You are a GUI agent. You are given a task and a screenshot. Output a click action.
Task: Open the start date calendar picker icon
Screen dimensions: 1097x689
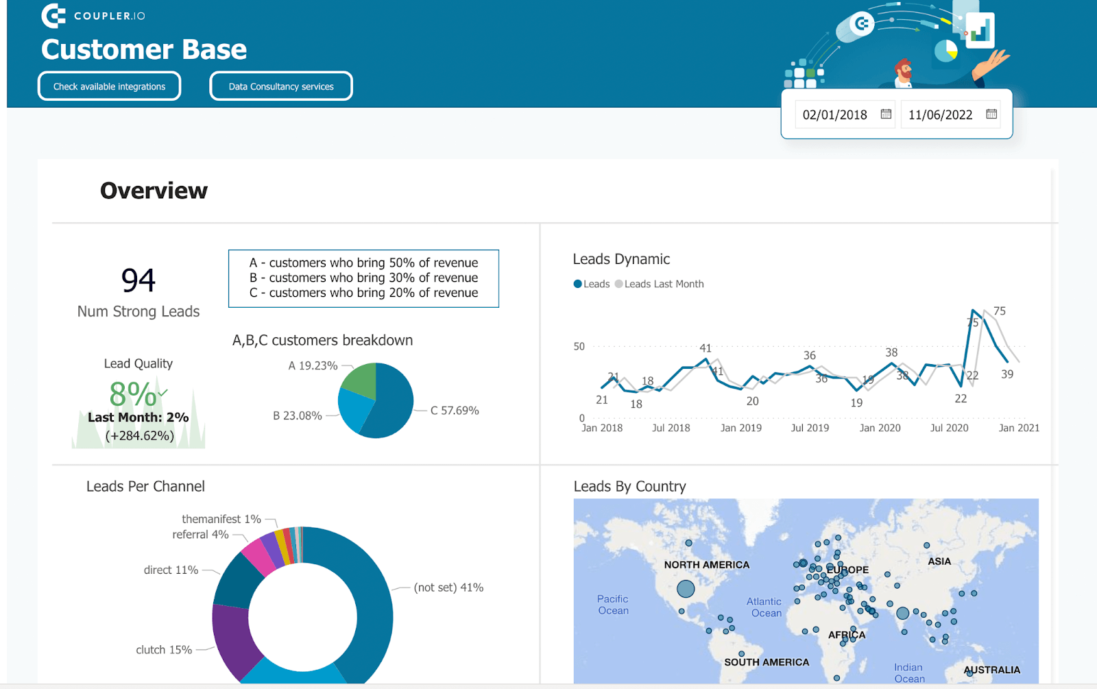tap(886, 114)
